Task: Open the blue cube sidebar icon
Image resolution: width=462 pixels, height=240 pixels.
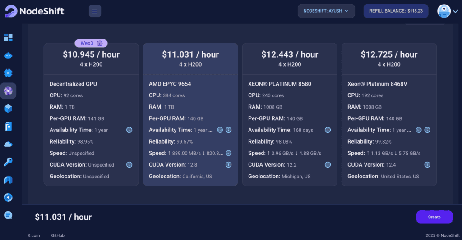Action: [x=8, y=109]
